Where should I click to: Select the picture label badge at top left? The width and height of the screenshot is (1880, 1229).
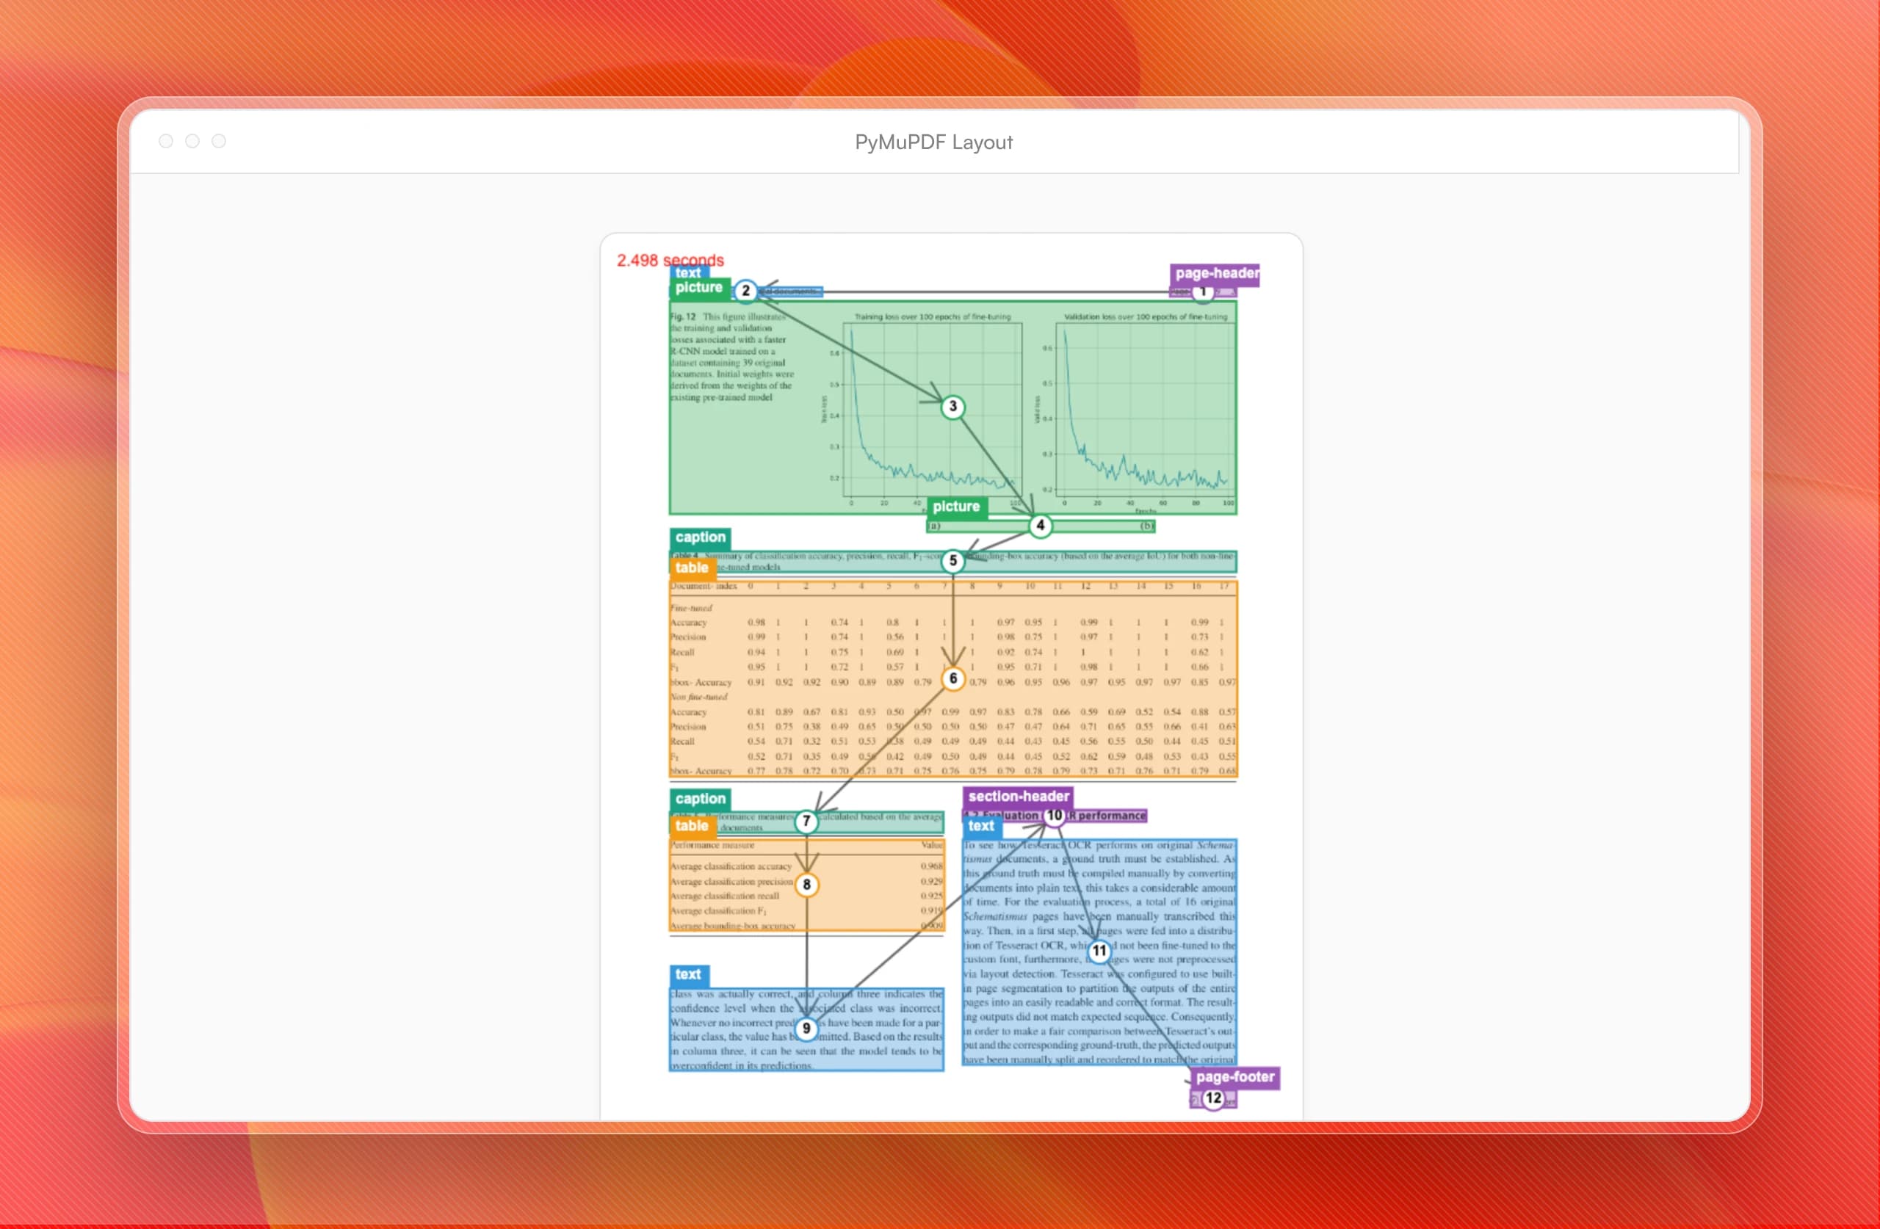700,288
